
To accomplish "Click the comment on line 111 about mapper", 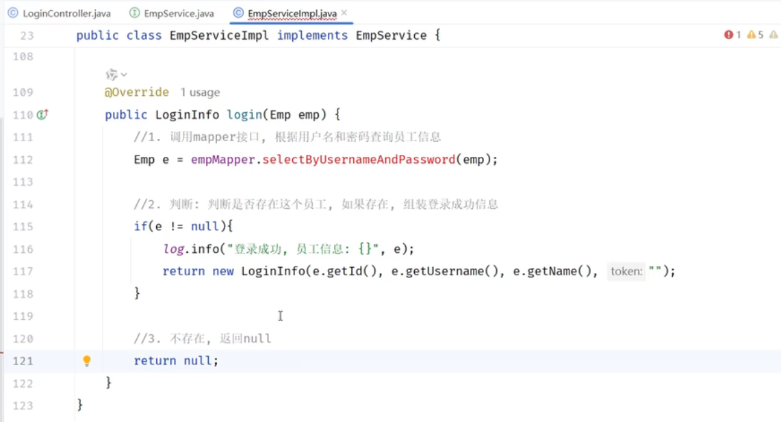I will click(287, 137).
